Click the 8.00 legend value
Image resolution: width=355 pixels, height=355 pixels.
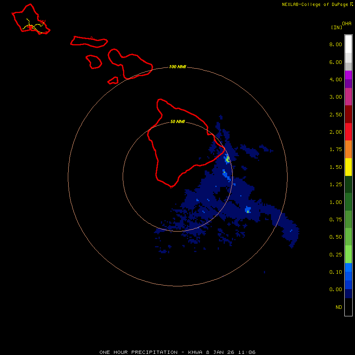[x=336, y=44]
